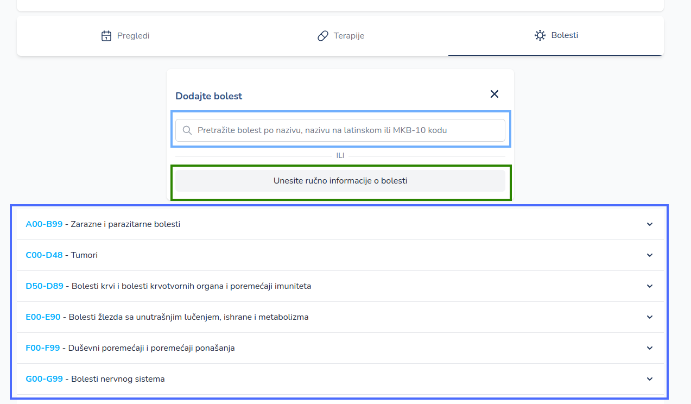The width and height of the screenshot is (691, 404).
Task: Open the Terapije tab
Action: coord(341,36)
